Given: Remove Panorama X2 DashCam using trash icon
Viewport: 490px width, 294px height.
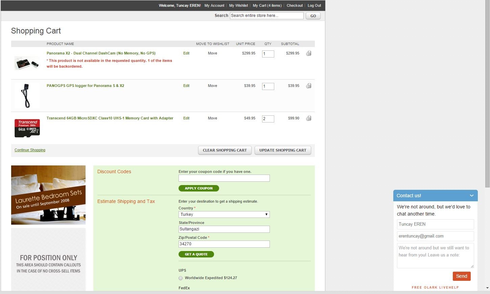Looking at the screenshot, I should [x=309, y=53].
